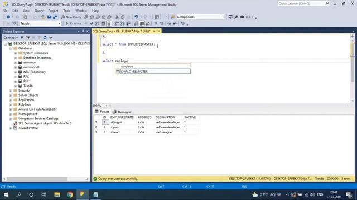Expand the System Databases folder
The height and width of the screenshot is (200, 357).
coord(15,53)
